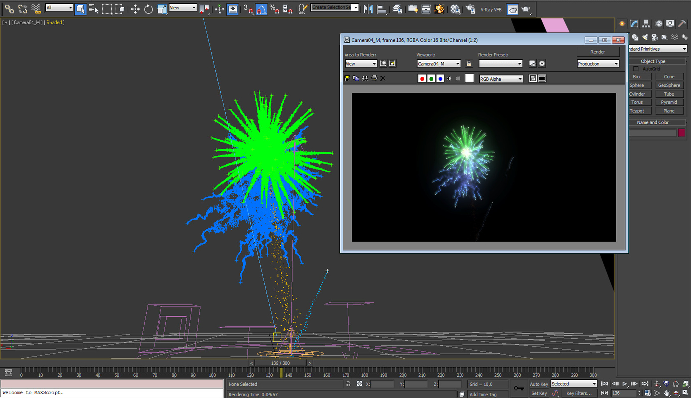Click the object color swatch

tap(680, 132)
